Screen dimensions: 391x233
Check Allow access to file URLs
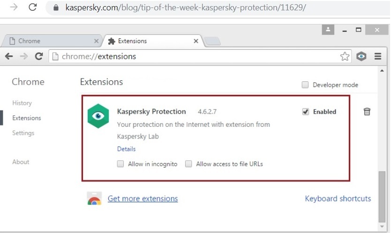pos(188,164)
